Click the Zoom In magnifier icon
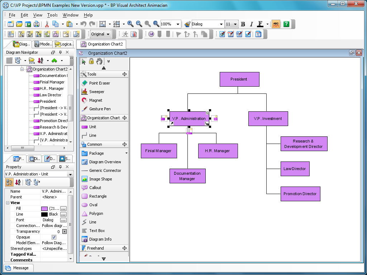The height and width of the screenshot is (275, 367). (130, 24)
